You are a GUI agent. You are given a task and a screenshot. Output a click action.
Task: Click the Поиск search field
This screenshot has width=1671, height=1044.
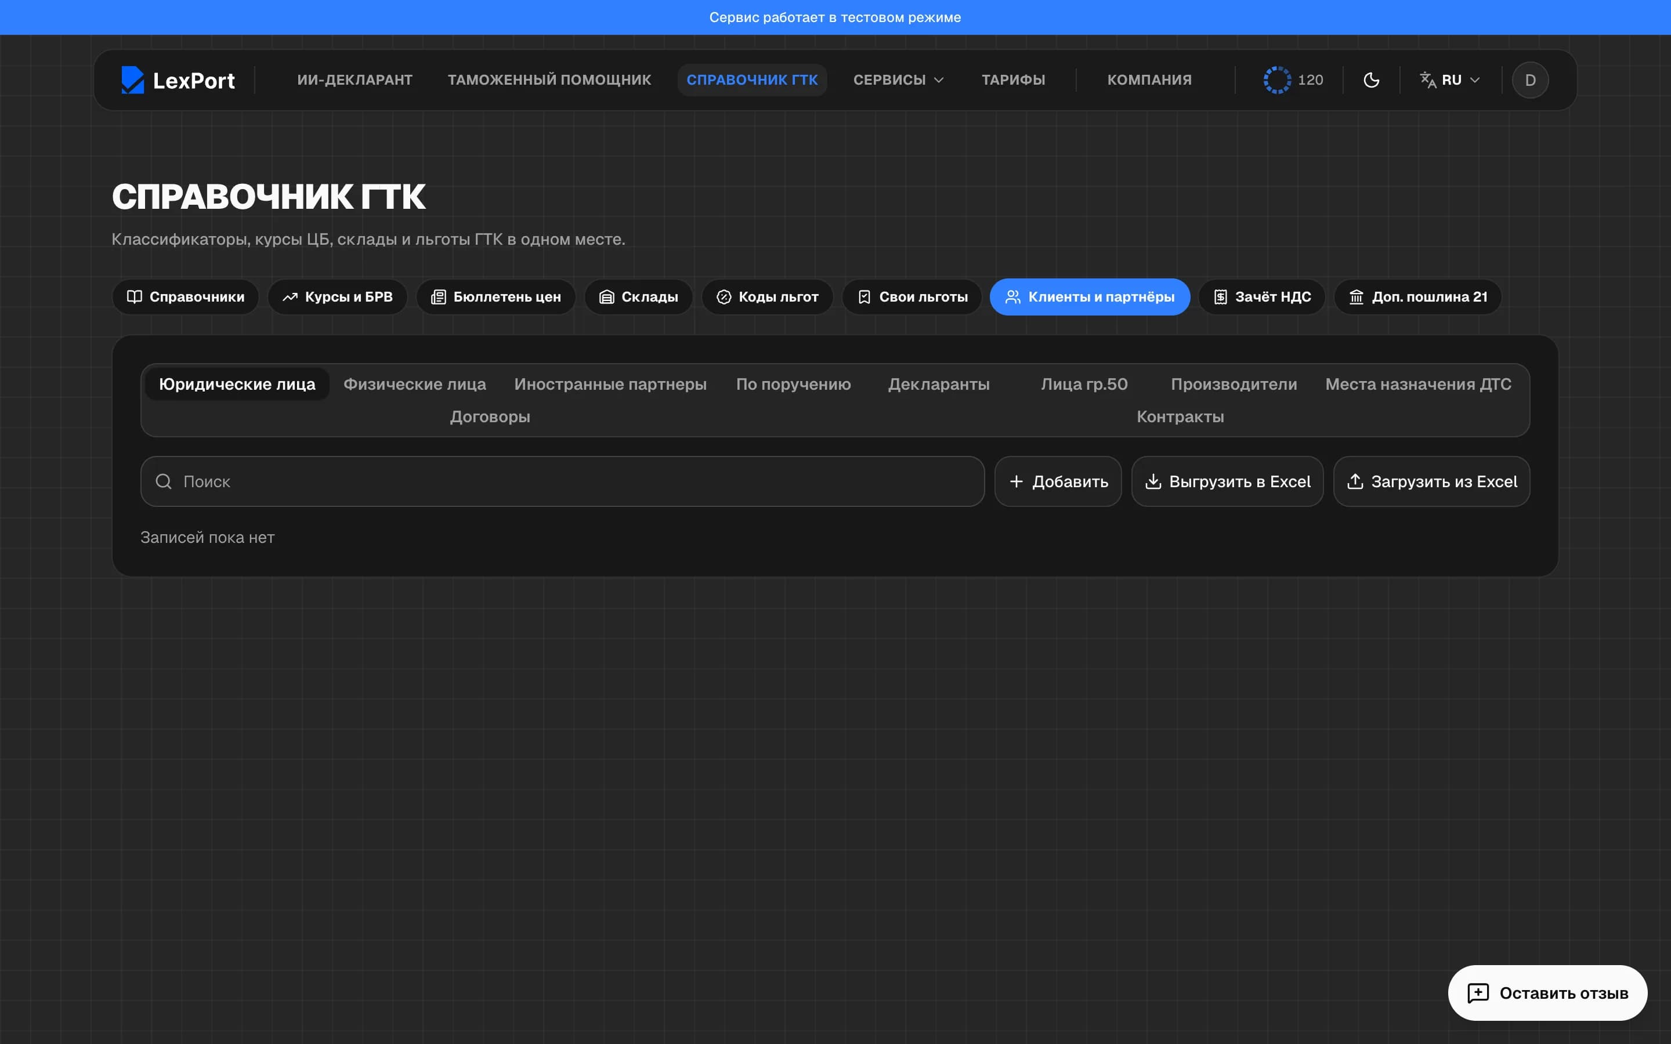pyautogui.click(x=562, y=481)
